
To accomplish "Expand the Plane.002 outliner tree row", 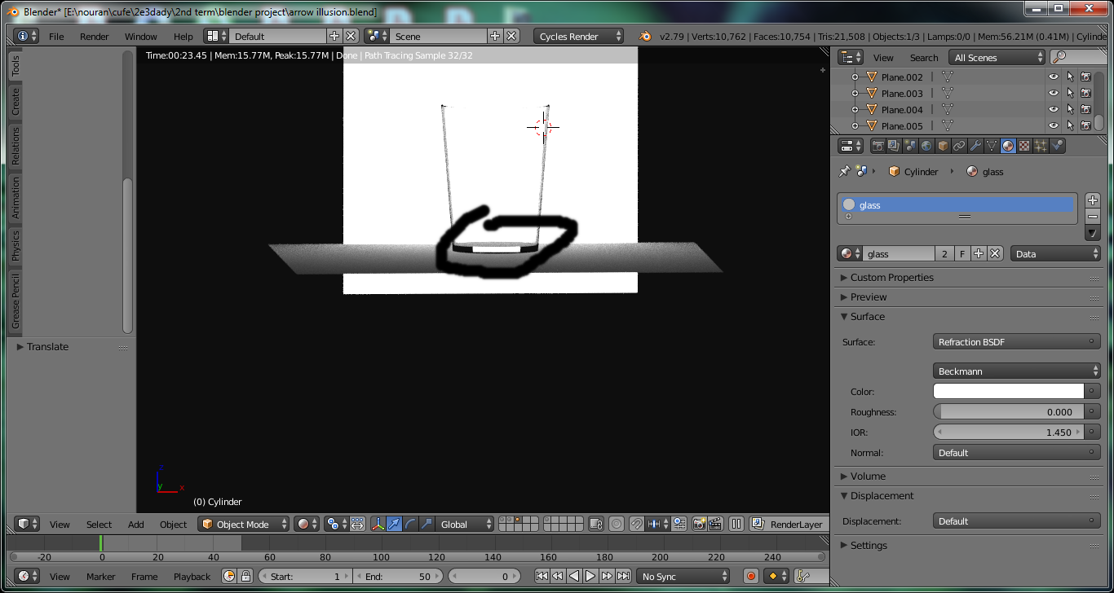I will 855,77.
